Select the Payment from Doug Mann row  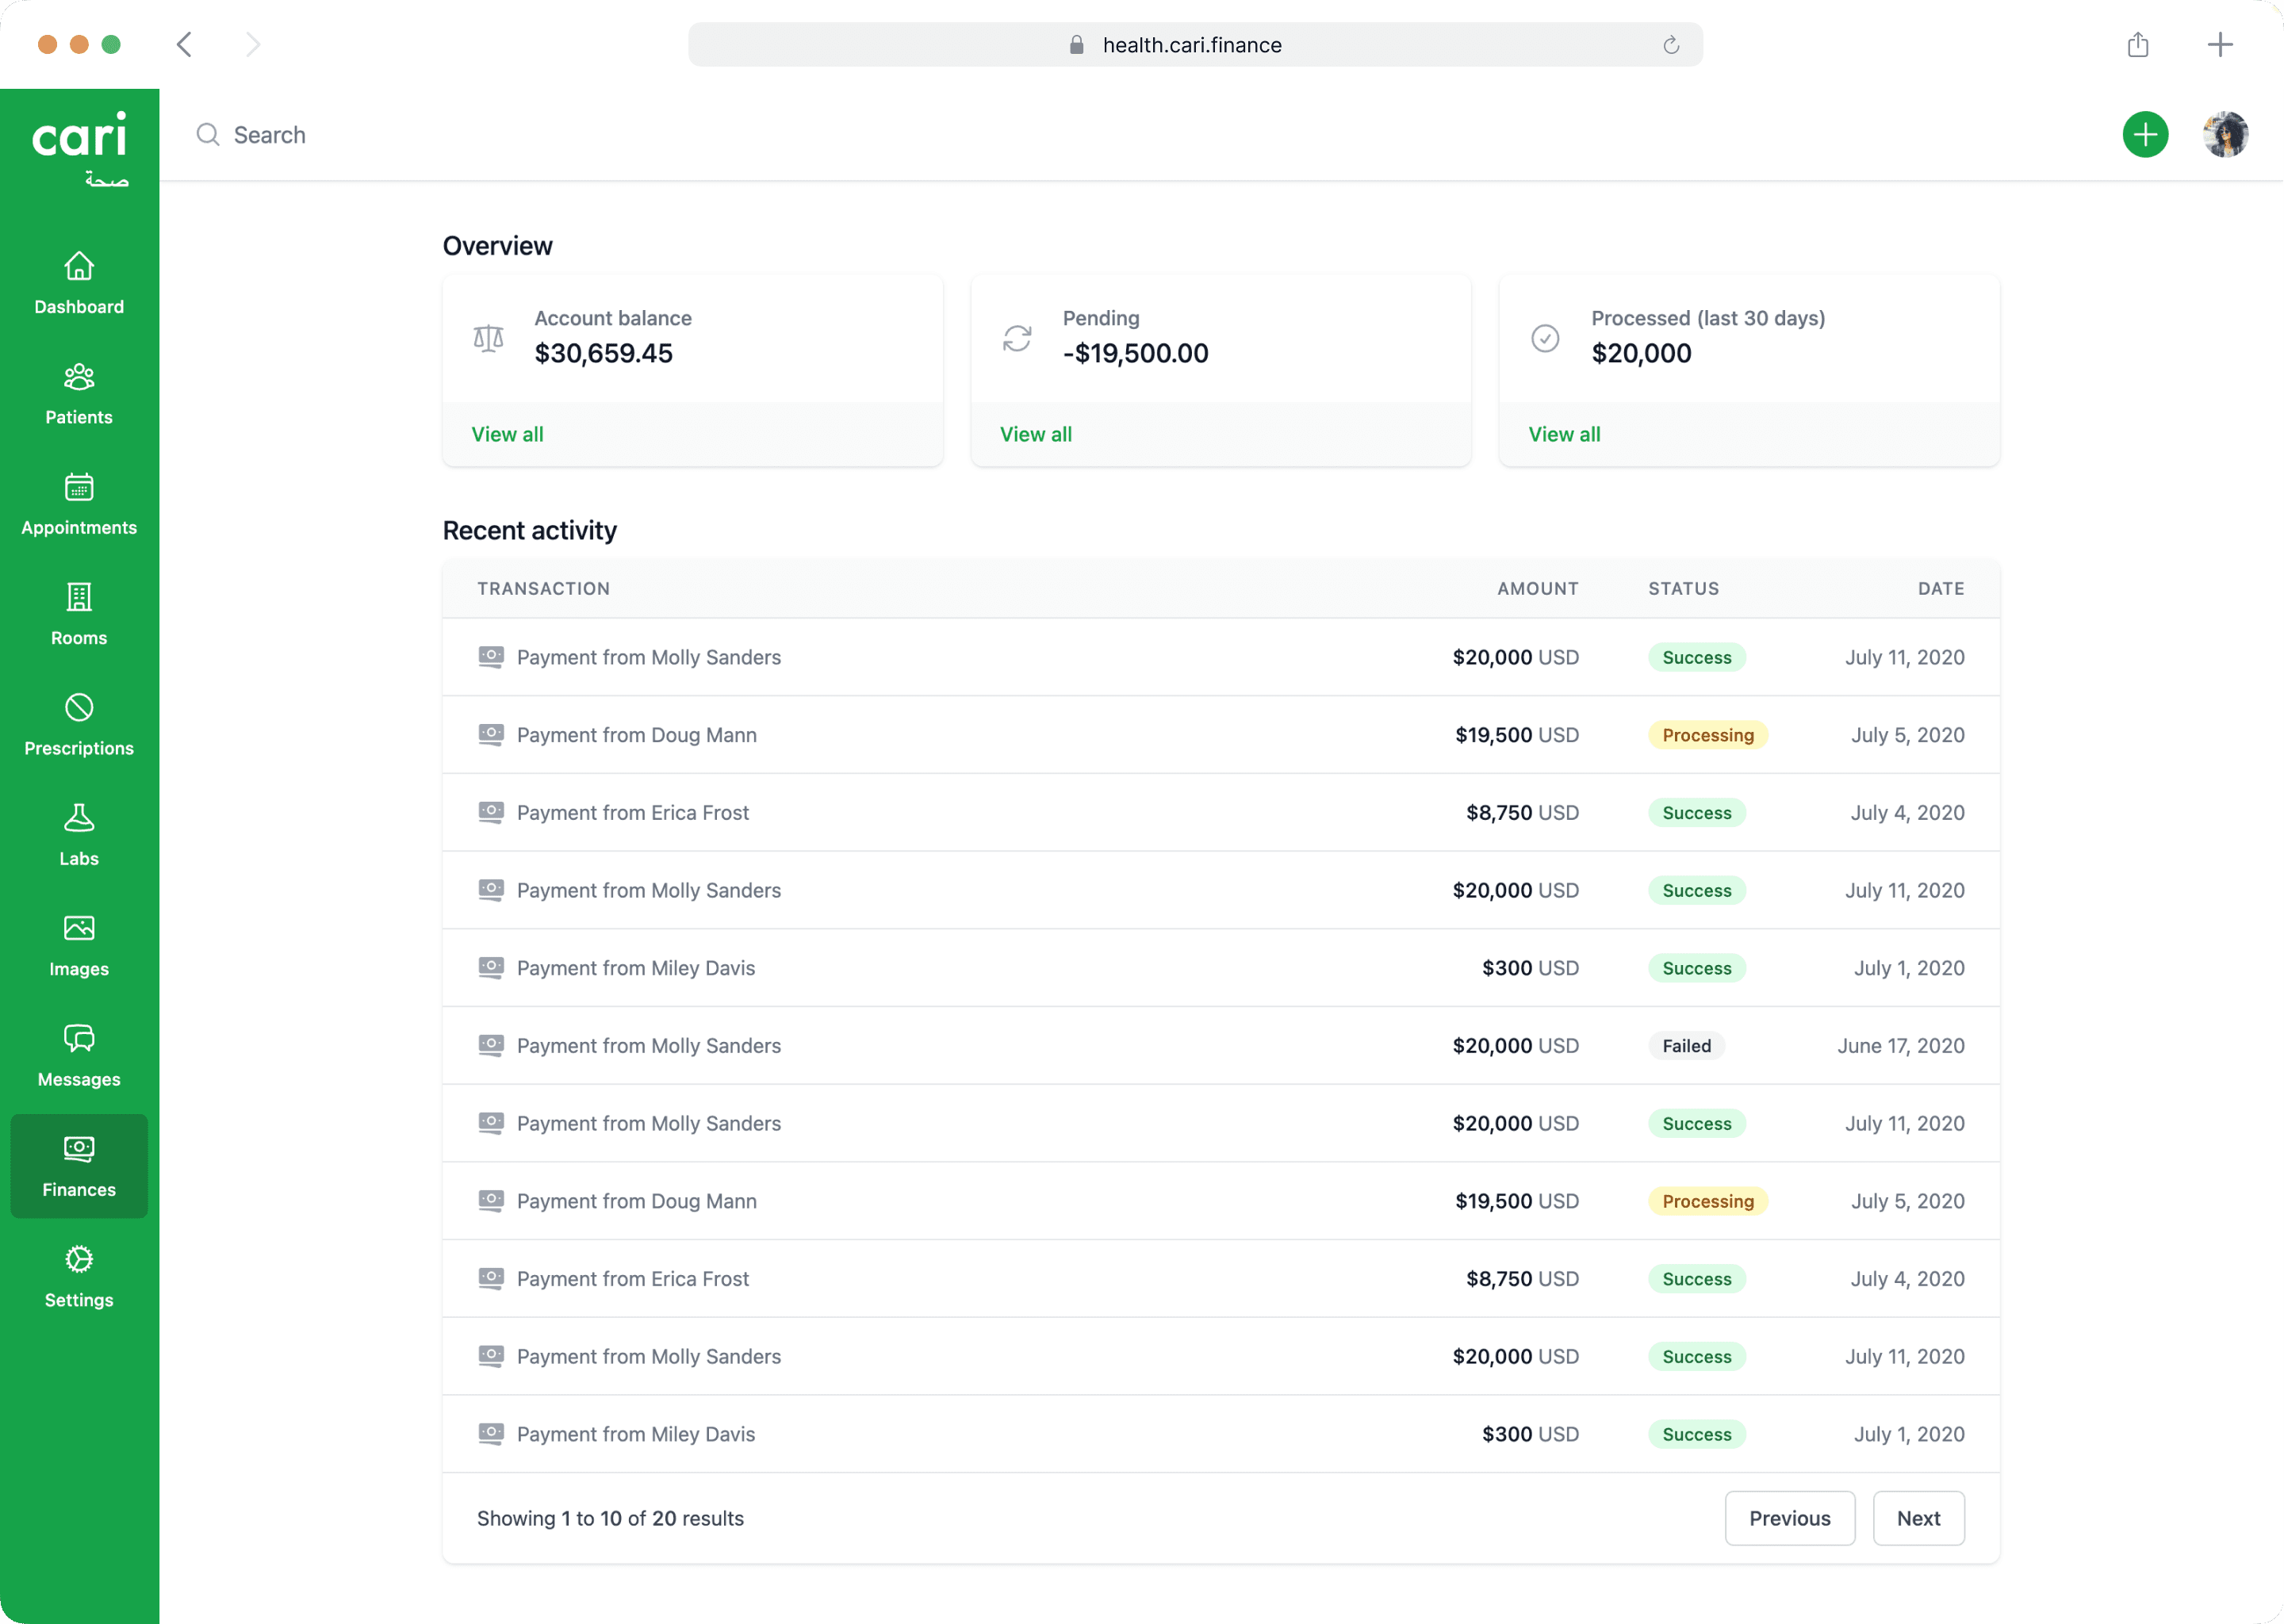[x=637, y=735]
